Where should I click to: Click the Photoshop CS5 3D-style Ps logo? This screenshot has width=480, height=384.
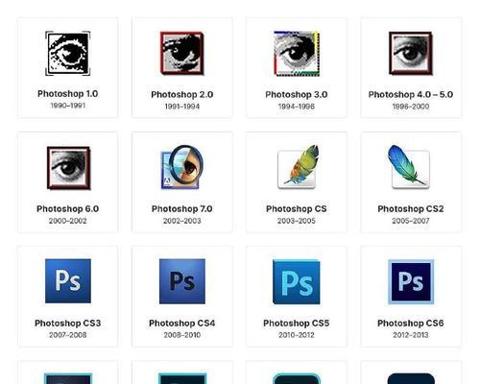[x=297, y=282]
